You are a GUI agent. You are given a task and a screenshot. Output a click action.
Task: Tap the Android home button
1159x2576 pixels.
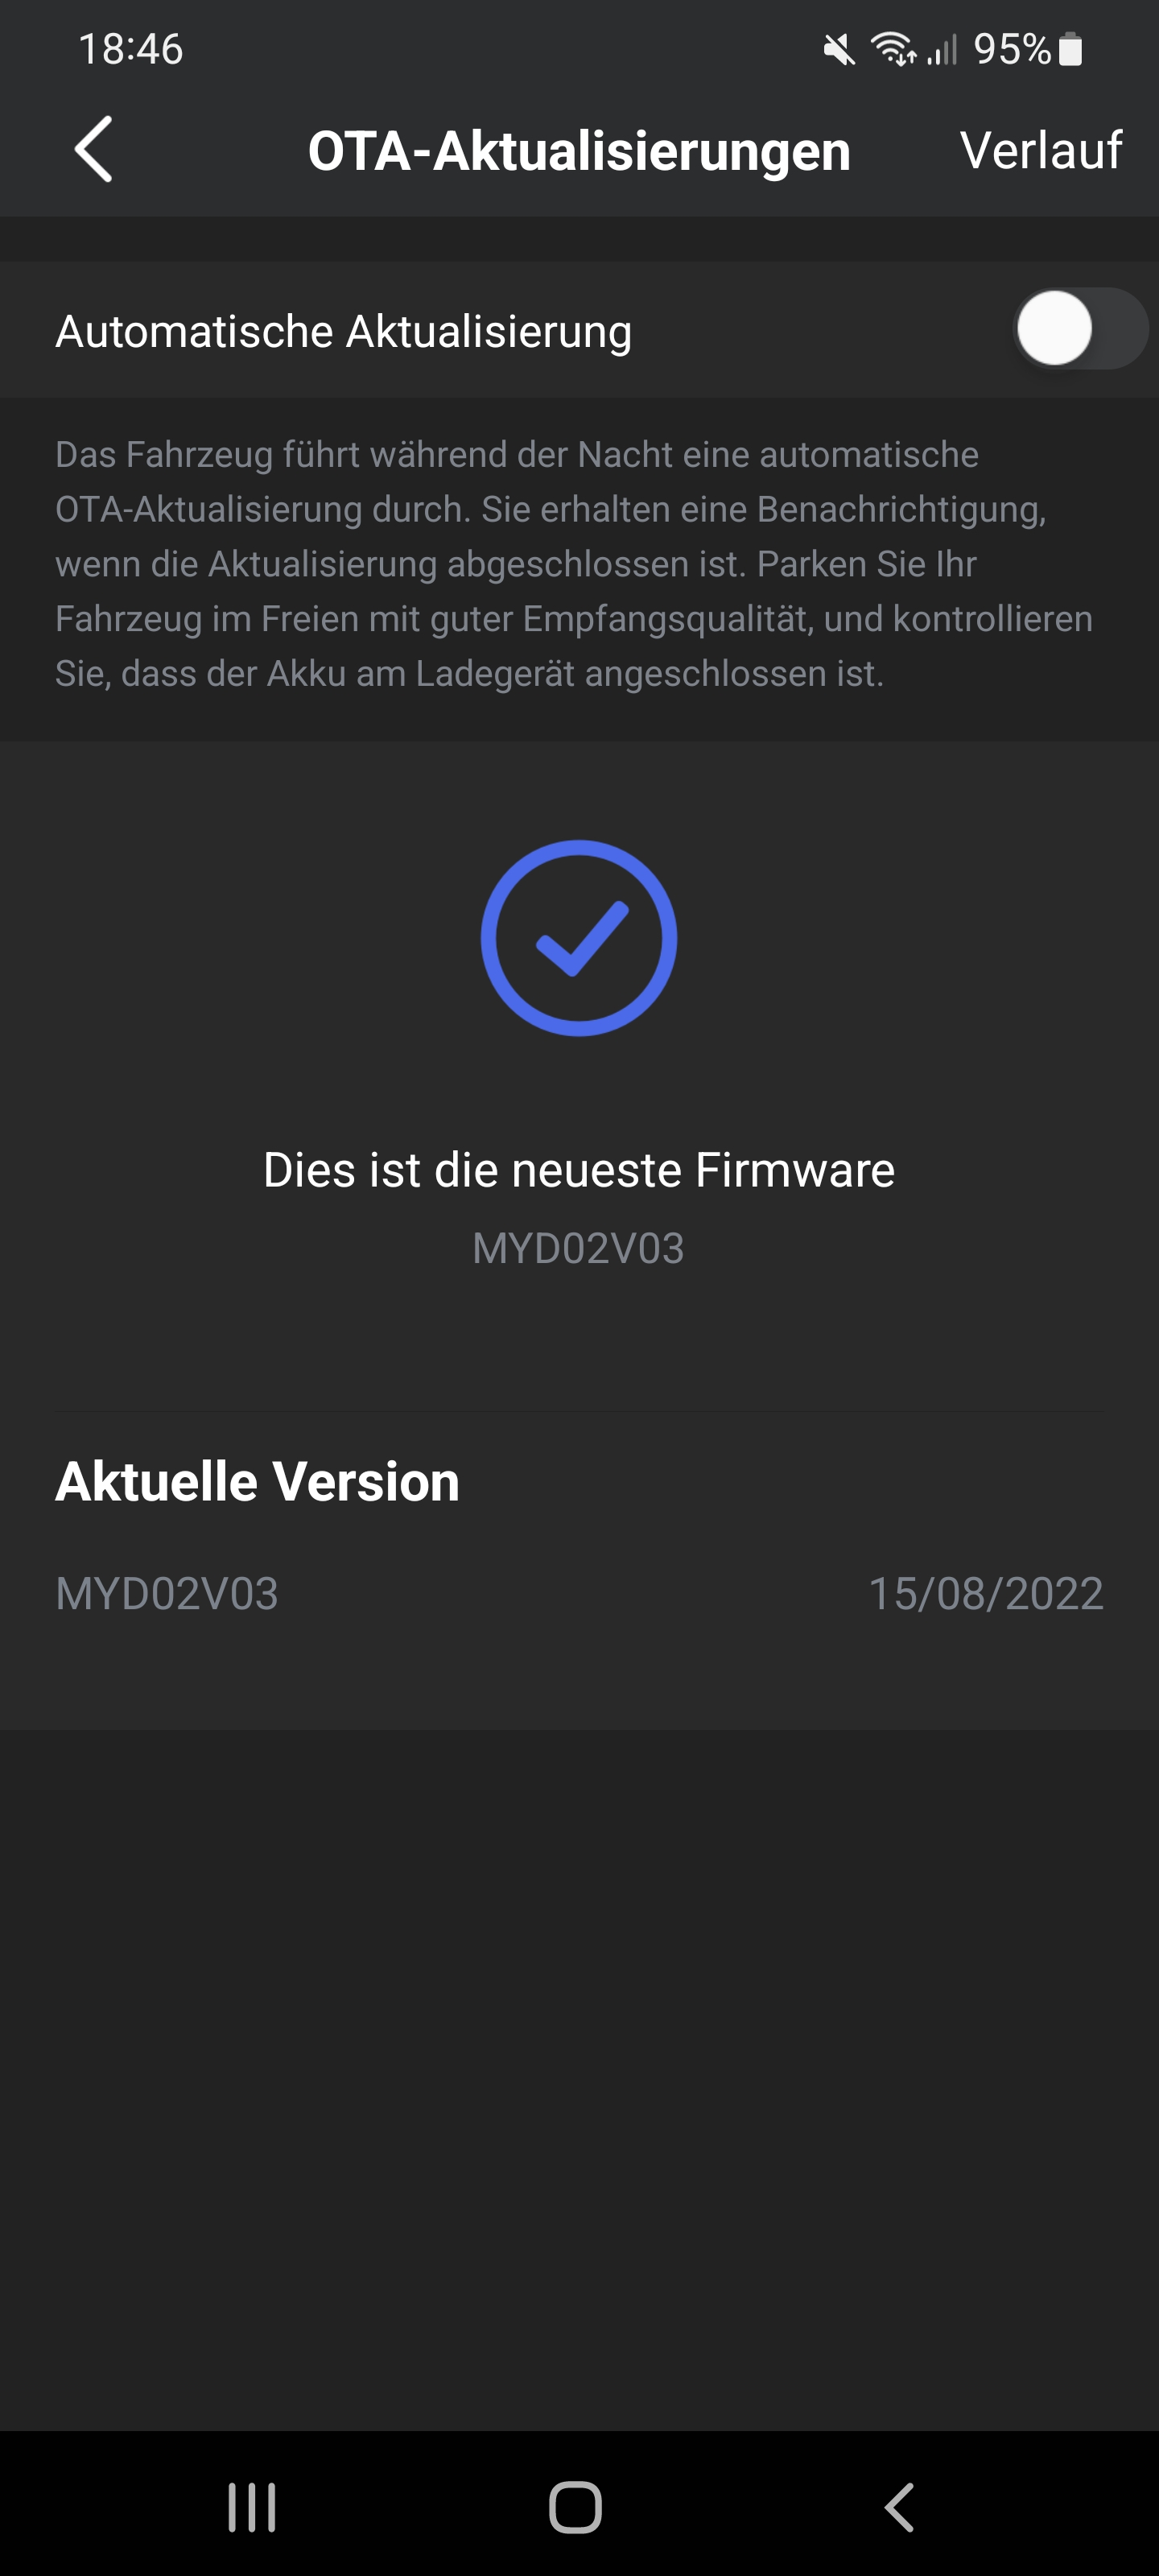(x=575, y=2507)
